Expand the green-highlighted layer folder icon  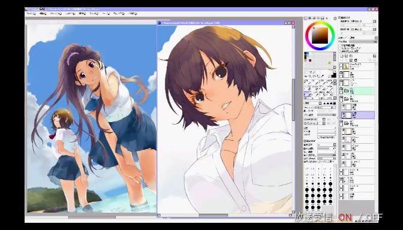point(346,90)
